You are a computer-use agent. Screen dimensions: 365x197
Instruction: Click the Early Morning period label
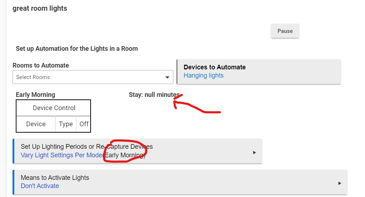(x=35, y=95)
